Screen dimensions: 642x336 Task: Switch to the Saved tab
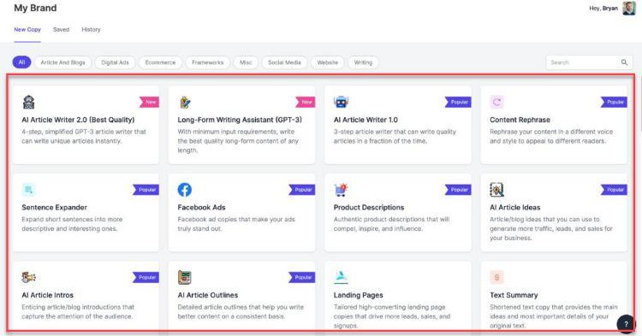click(x=61, y=29)
